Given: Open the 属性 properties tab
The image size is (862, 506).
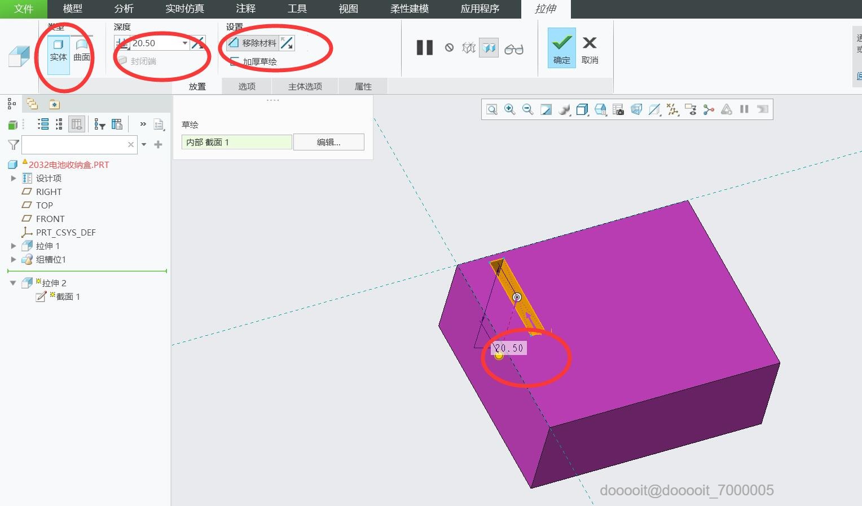Looking at the screenshot, I should (x=363, y=86).
